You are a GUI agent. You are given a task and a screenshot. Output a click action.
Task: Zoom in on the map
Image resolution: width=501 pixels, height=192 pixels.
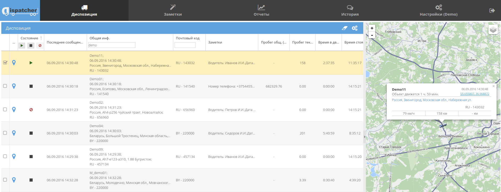(372, 28)
